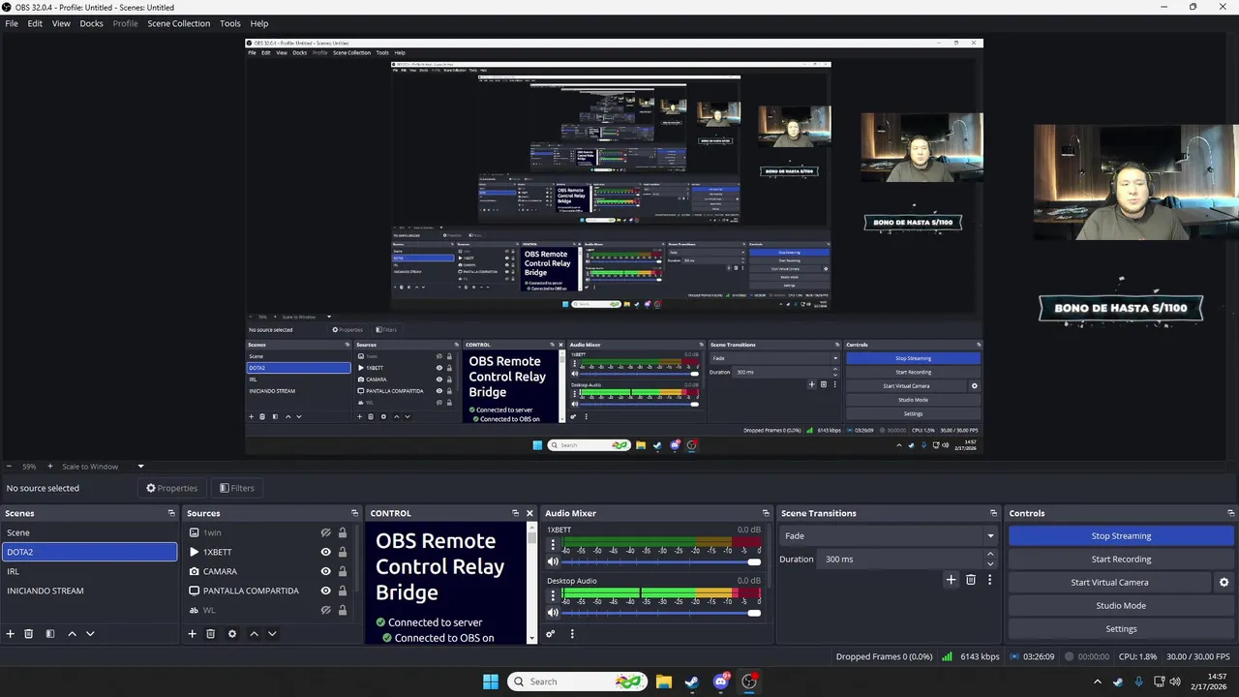Open scene filters icon in Scenes panel
Image resolution: width=1239 pixels, height=697 pixels.
[x=50, y=634]
